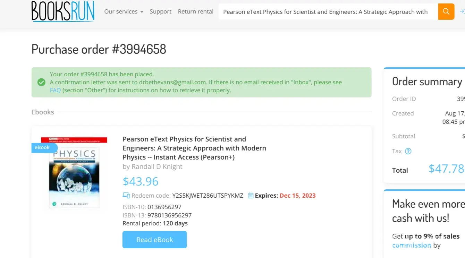Click the Tax help question mark icon
This screenshot has width=465, height=258.
pyautogui.click(x=408, y=151)
